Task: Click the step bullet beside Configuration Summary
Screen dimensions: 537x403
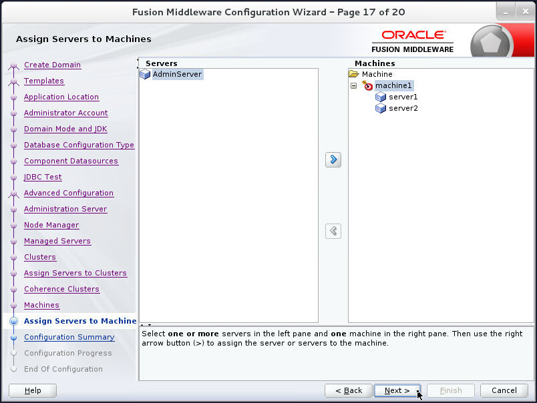Action: [13, 337]
